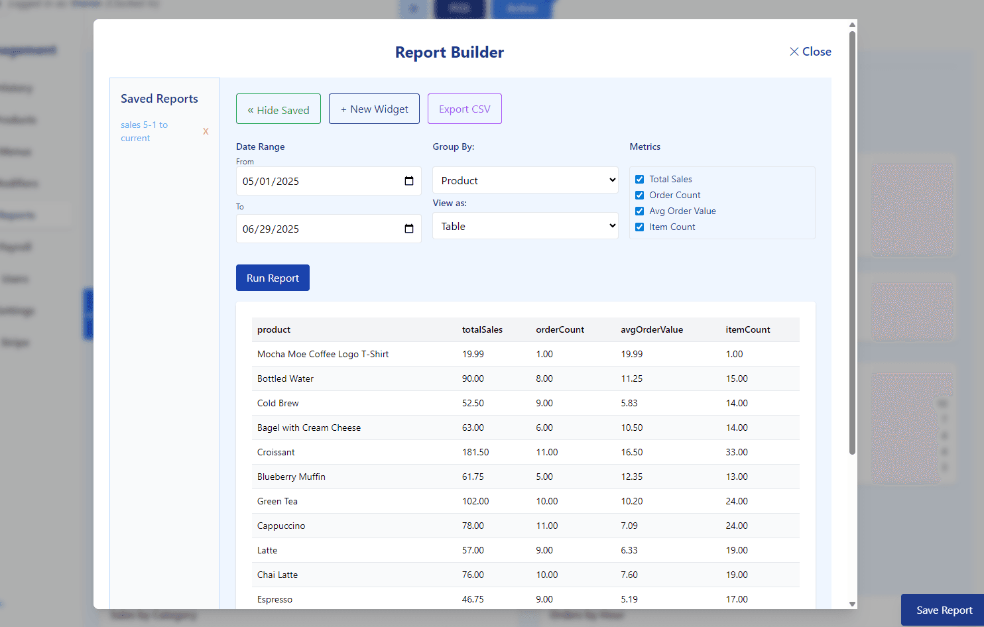The height and width of the screenshot is (627, 984).
Task: Disable the Avg Order Value metric
Action: [x=640, y=211]
